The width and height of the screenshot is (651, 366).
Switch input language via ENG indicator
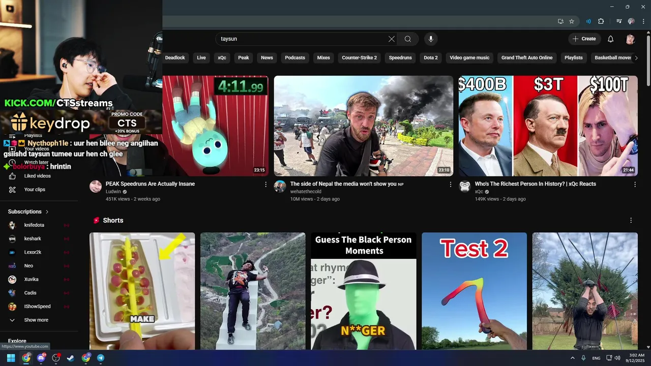596,358
